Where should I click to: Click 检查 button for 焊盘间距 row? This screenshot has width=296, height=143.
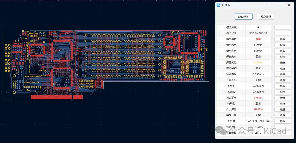pyautogui.click(x=282, y=63)
